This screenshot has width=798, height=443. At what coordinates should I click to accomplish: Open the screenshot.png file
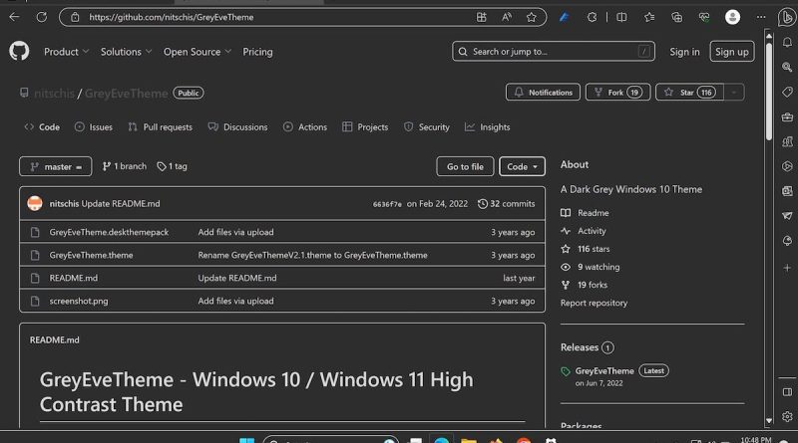(79, 301)
